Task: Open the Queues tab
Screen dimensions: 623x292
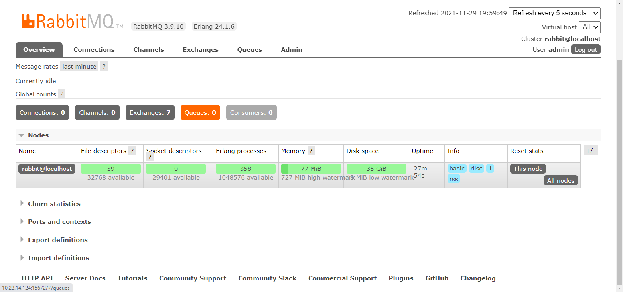Action: [250, 50]
